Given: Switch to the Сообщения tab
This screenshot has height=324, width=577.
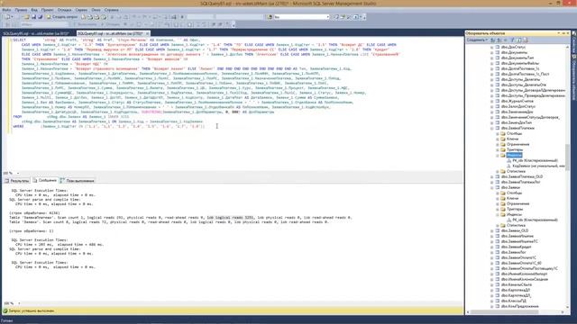Looking at the screenshot, I should [x=45, y=180].
